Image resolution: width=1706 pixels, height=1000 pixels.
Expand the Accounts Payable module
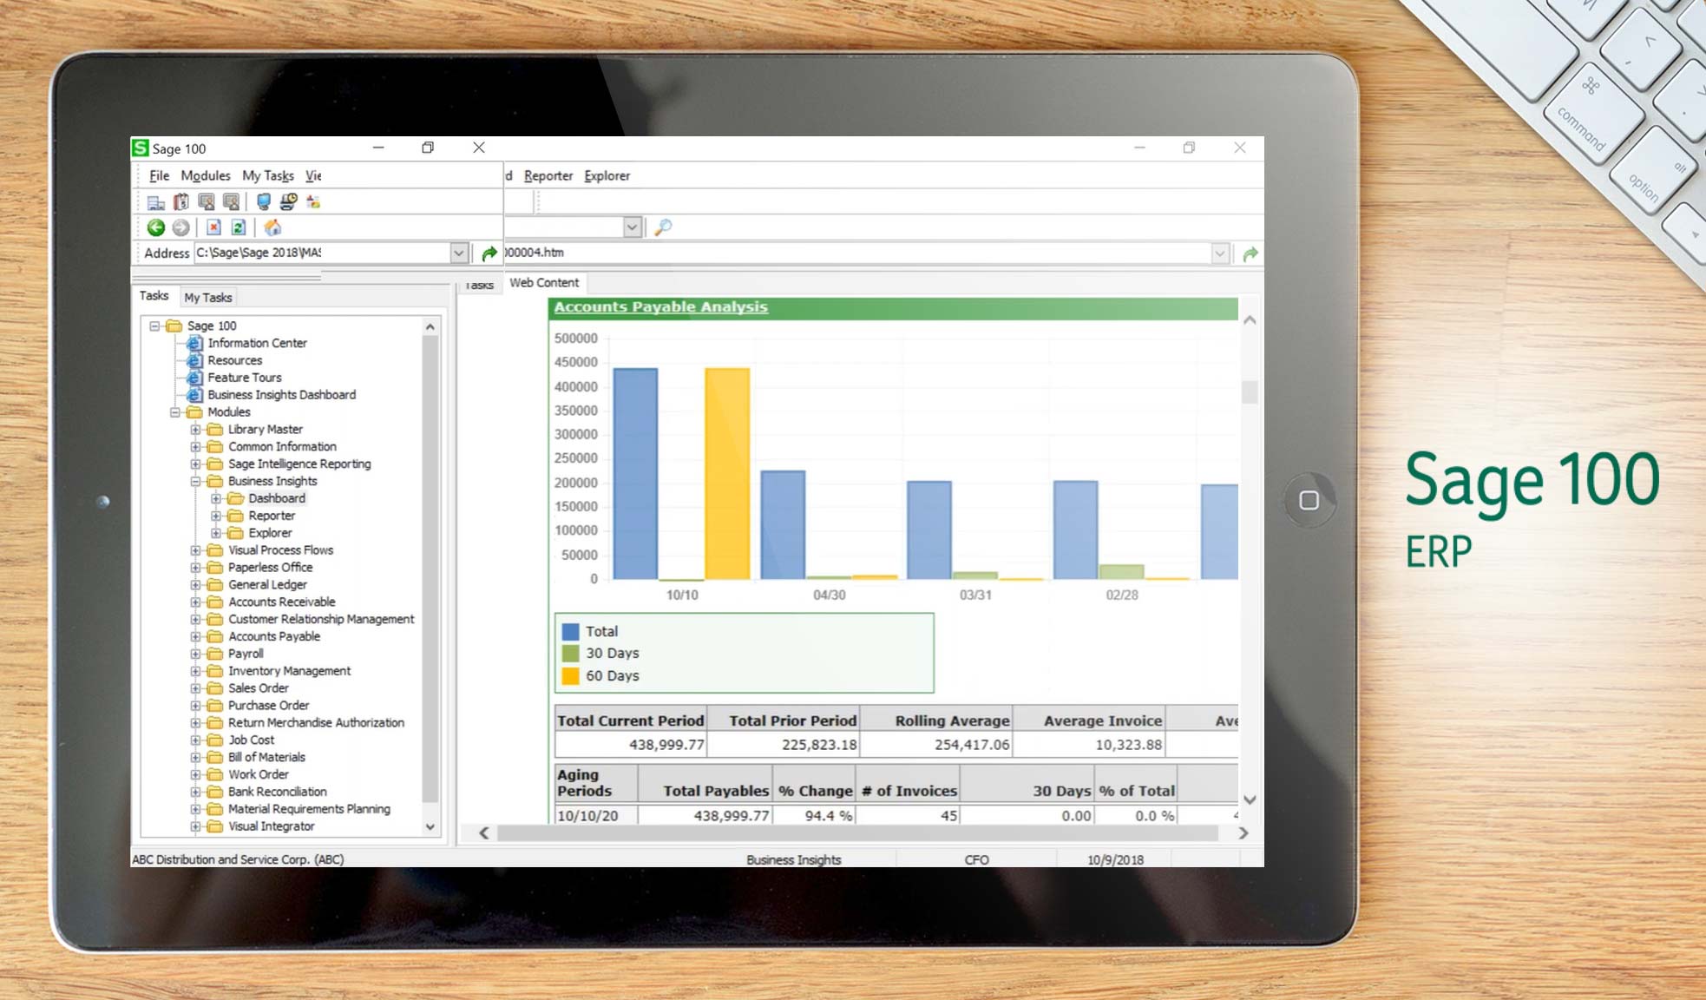(x=195, y=636)
